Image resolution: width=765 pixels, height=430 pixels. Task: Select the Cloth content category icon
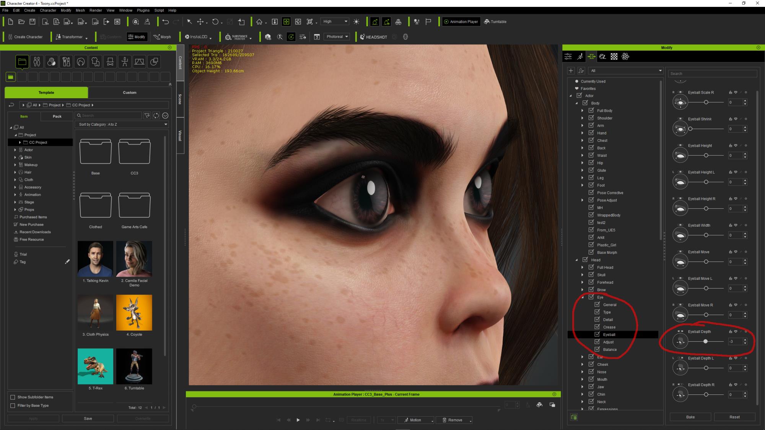[96, 62]
